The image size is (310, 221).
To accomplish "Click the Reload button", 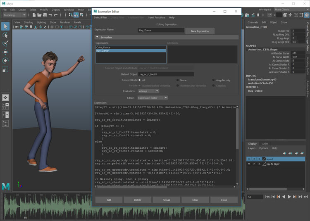I will pyautogui.click(x=166, y=200).
